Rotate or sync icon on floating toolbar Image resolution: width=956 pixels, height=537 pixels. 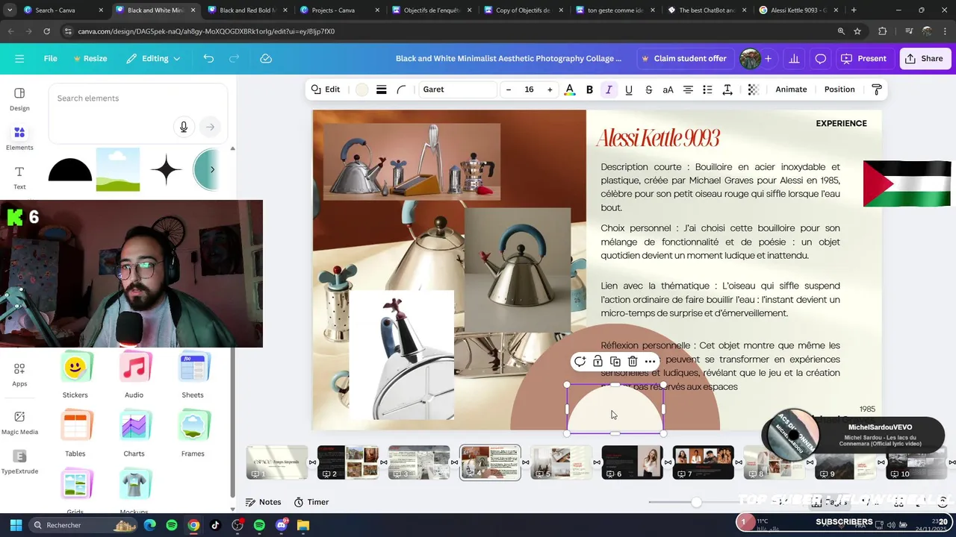(580, 362)
